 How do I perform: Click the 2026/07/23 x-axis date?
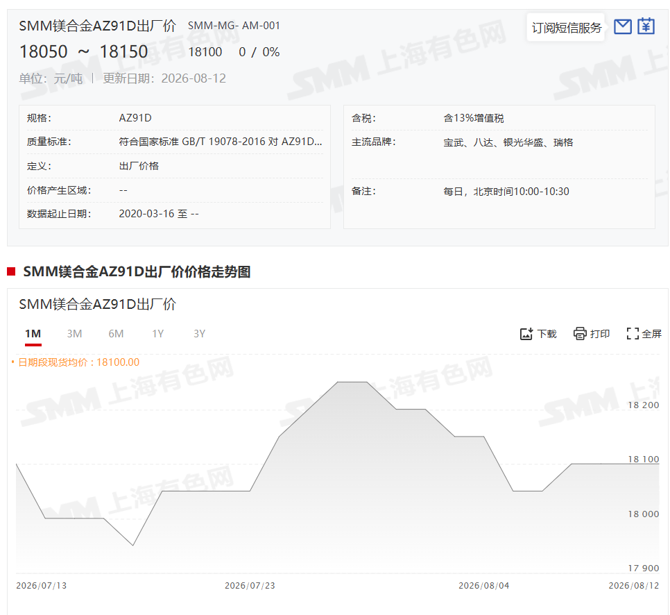pyautogui.click(x=250, y=585)
